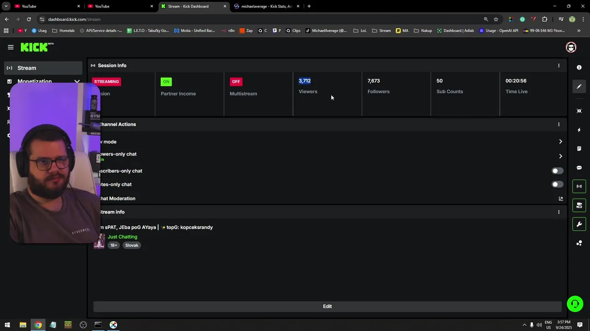Viewport: 590px width, 331px height.
Task: Select the Stream - Kick Dashboard tab
Action: click(194, 6)
